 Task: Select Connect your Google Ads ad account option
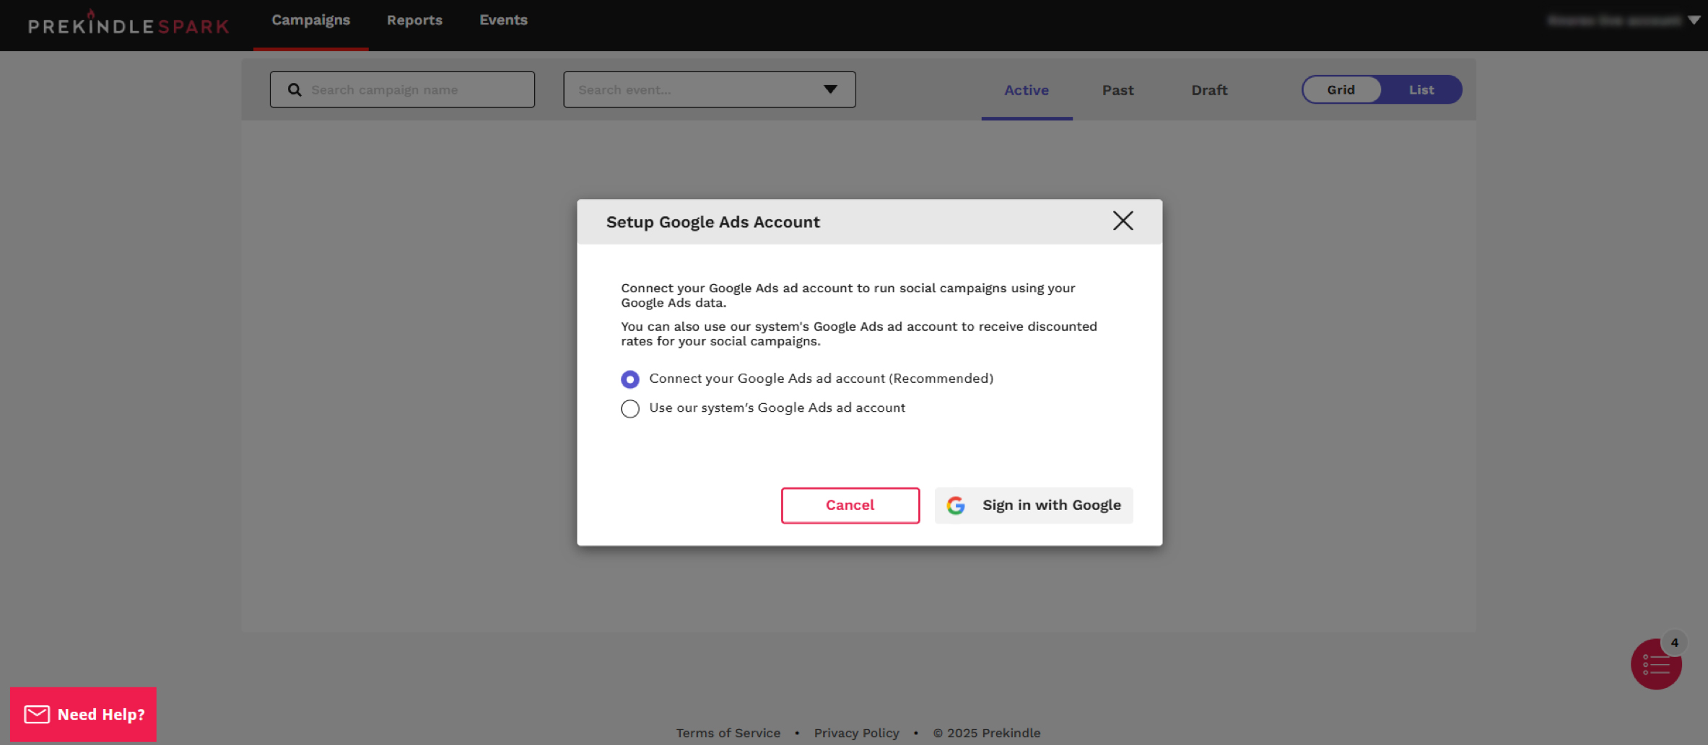pyautogui.click(x=630, y=379)
